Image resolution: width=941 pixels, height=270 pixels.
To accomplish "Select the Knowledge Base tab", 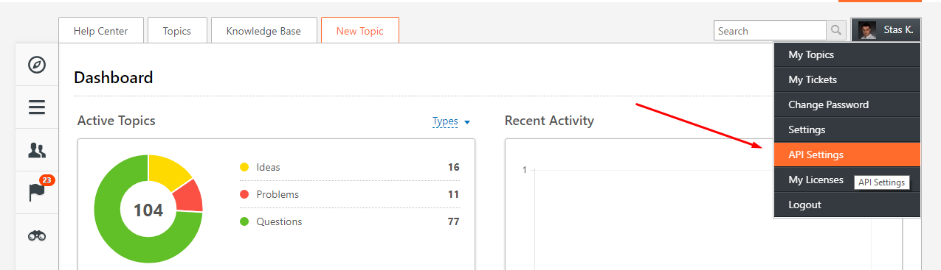I will pos(263,31).
